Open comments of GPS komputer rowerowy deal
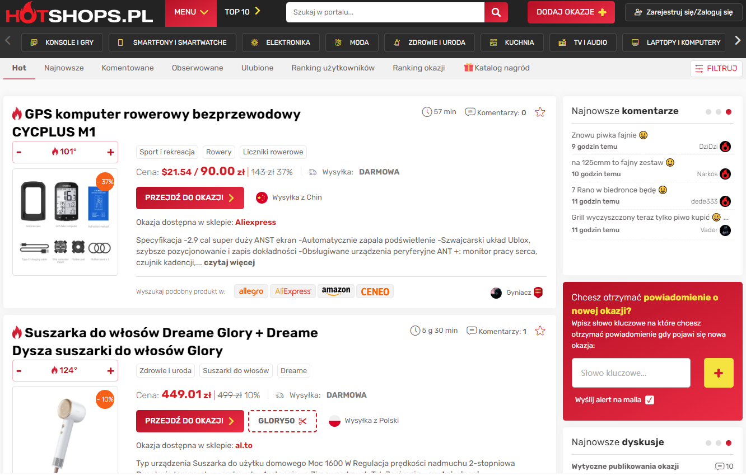This screenshot has height=476, width=746. coord(496,112)
